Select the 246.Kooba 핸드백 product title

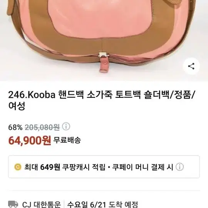coord(101,101)
